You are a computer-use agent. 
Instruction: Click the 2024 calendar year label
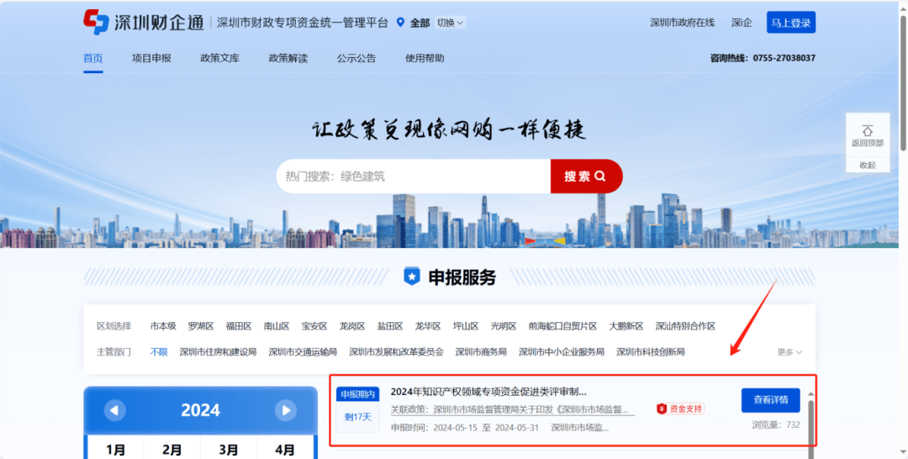[200, 410]
